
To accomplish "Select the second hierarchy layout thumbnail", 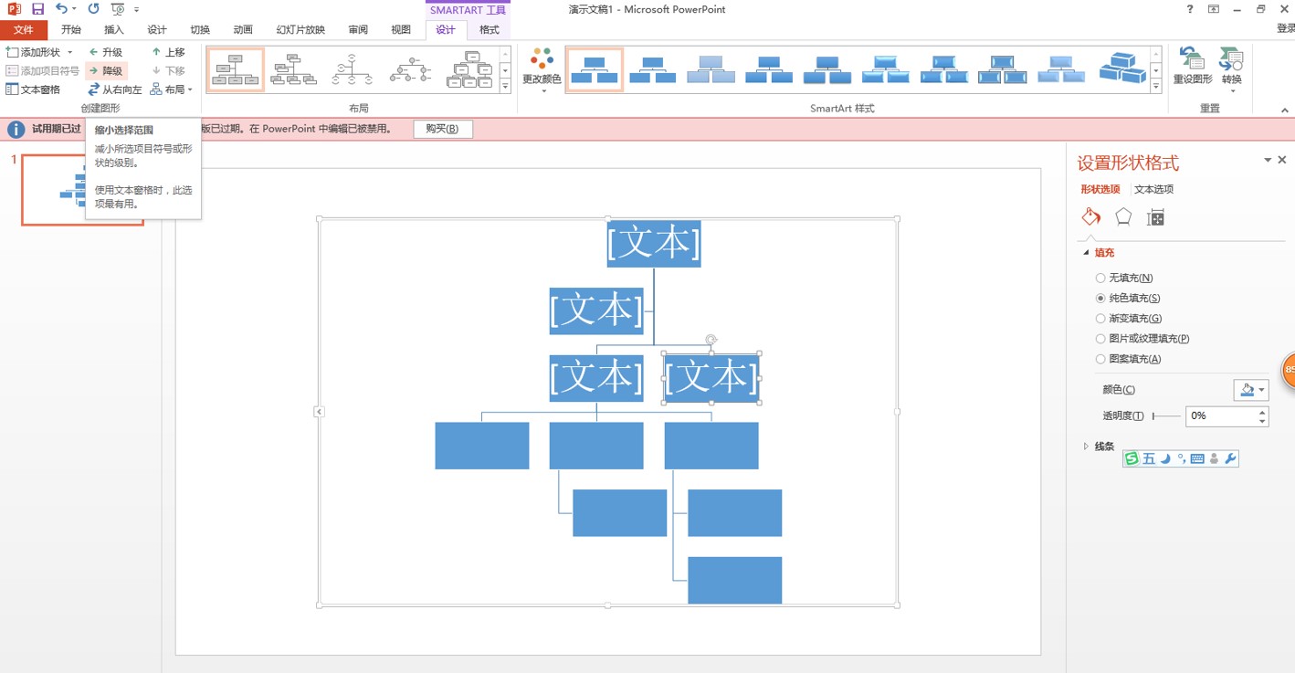I will [x=294, y=70].
